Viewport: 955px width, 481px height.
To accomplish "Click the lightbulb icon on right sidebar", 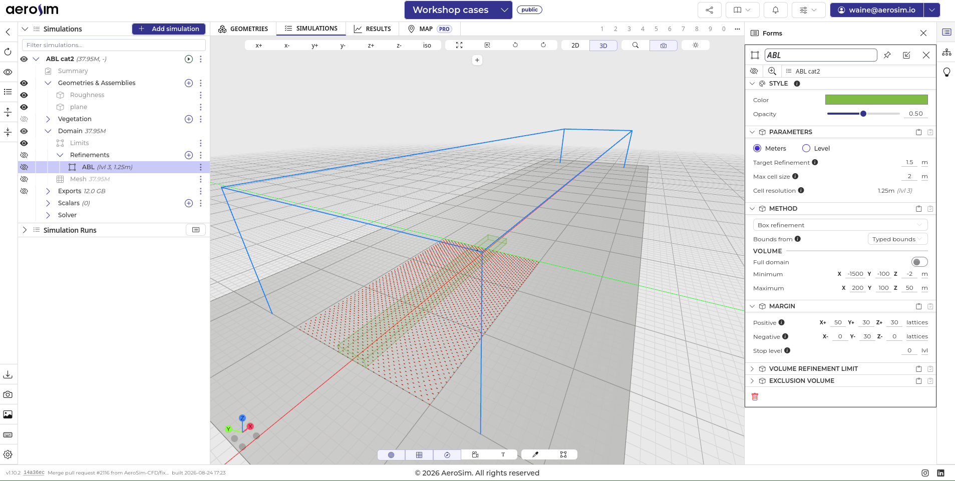I will [946, 72].
